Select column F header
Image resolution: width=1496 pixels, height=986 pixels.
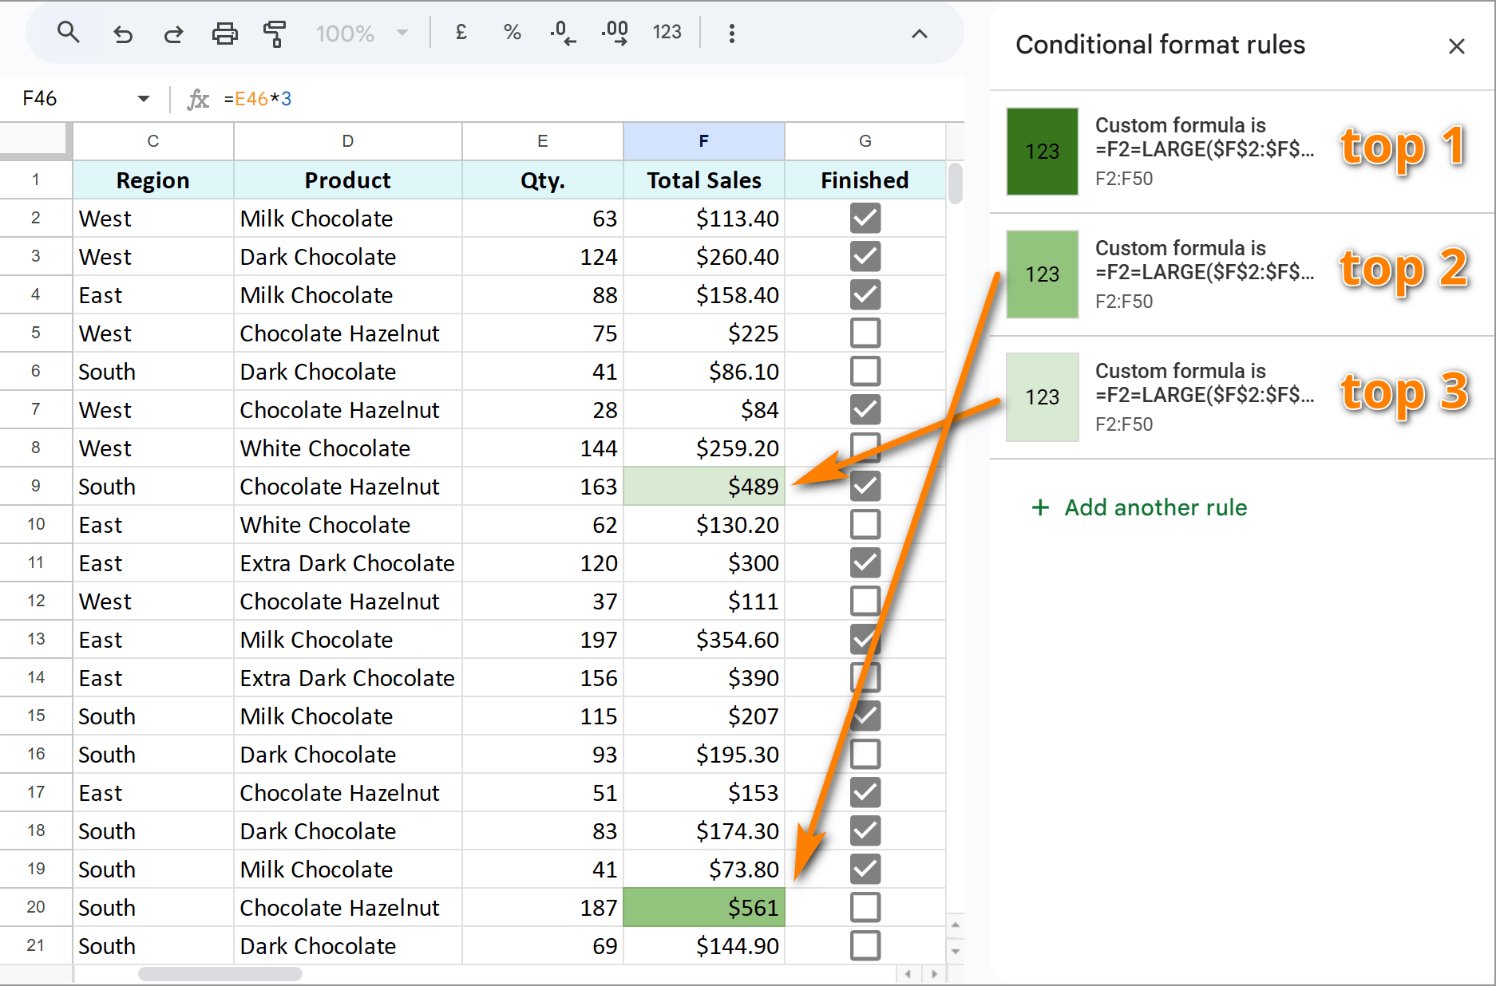click(x=704, y=141)
